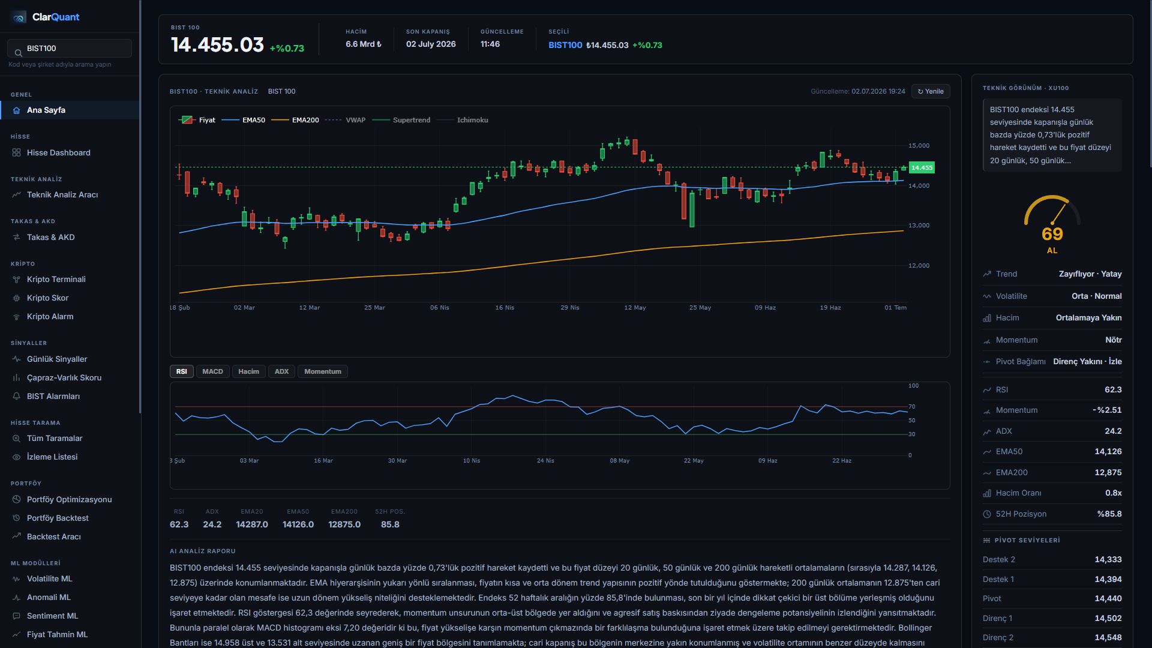
Task: Switch to the MACD indicator tab
Action: [x=212, y=372]
